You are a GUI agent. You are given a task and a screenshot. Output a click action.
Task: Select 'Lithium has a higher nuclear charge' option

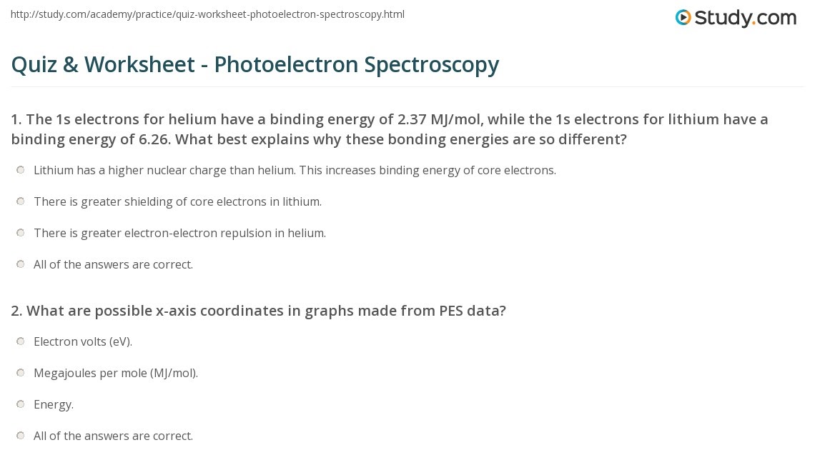(x=20, y=170)
